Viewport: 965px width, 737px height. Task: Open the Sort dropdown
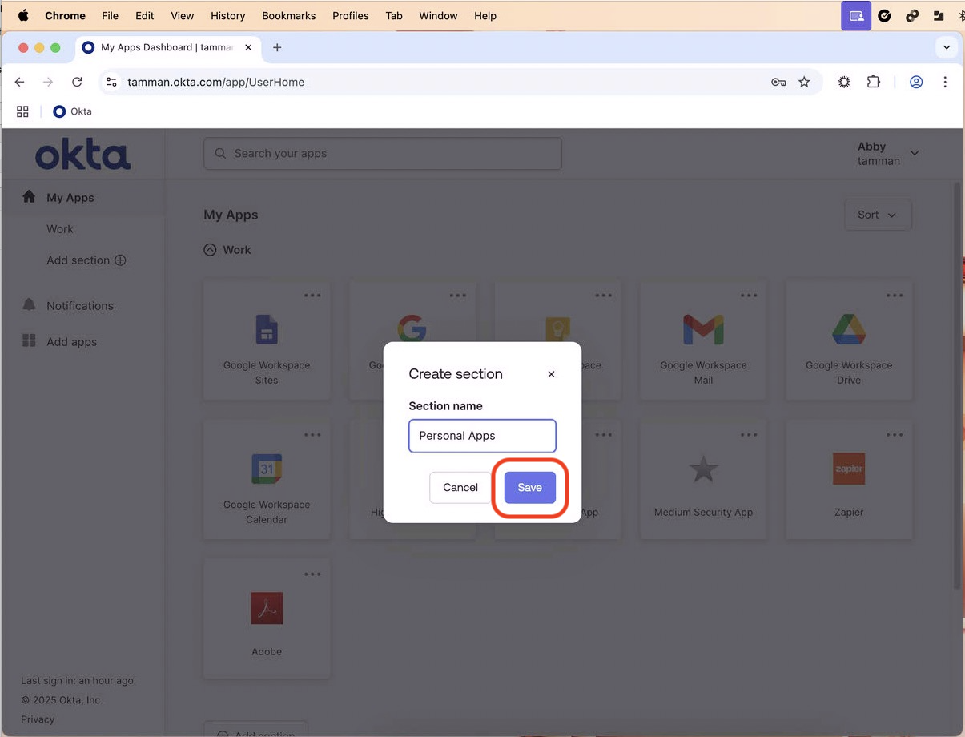(878, 215)
